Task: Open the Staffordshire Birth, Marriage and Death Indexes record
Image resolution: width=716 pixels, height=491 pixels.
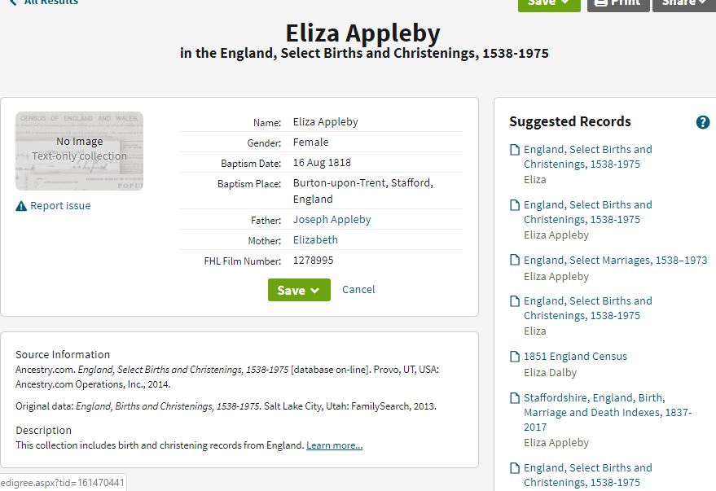Action: pos(608,413)
